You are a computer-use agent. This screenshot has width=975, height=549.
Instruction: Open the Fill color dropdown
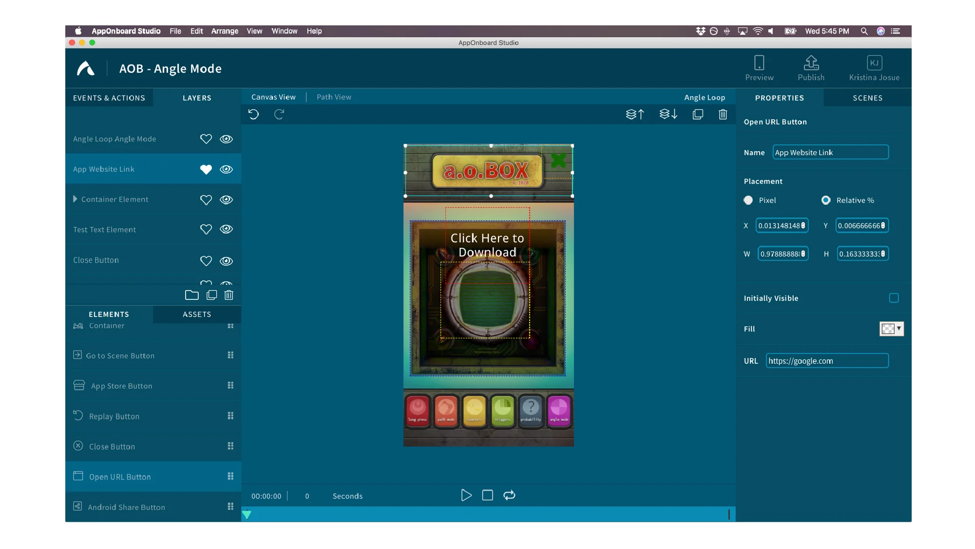[892, 329]
